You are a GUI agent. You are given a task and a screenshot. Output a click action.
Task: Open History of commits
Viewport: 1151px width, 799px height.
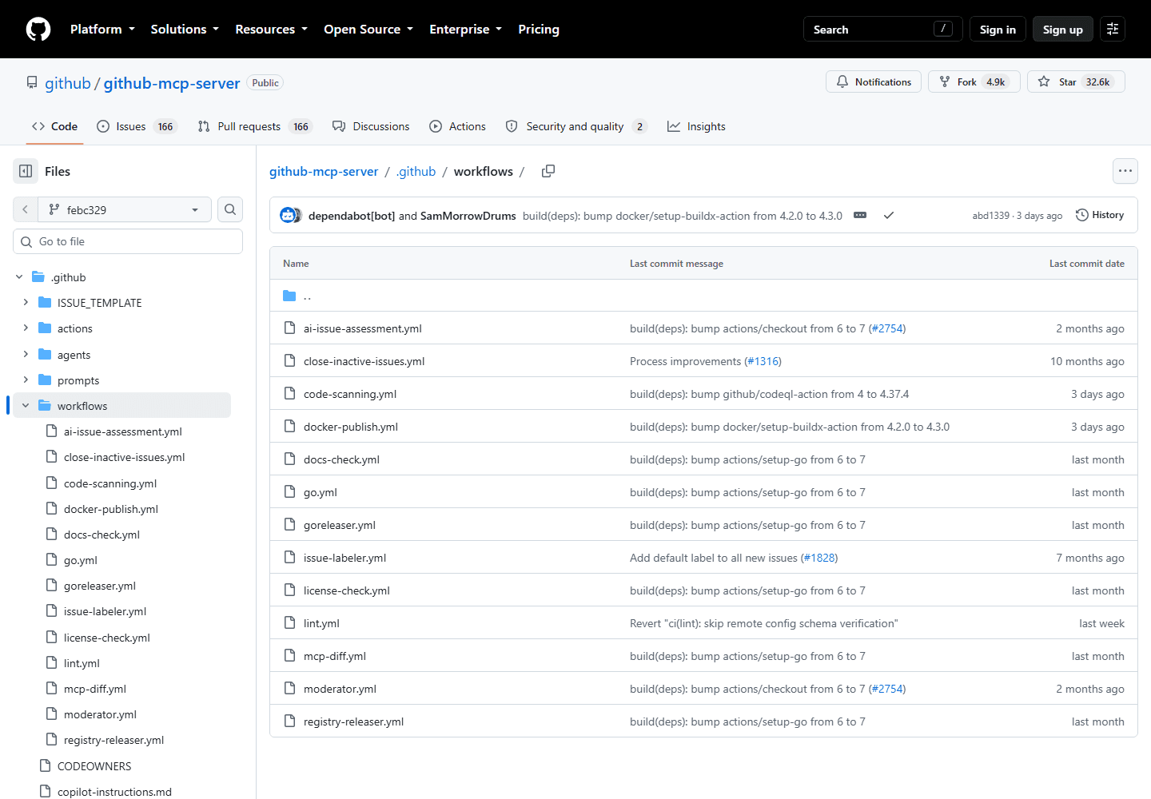coord(1100,215)
